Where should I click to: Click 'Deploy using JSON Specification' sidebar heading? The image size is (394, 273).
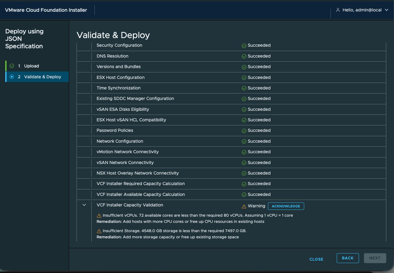point(24,39)
